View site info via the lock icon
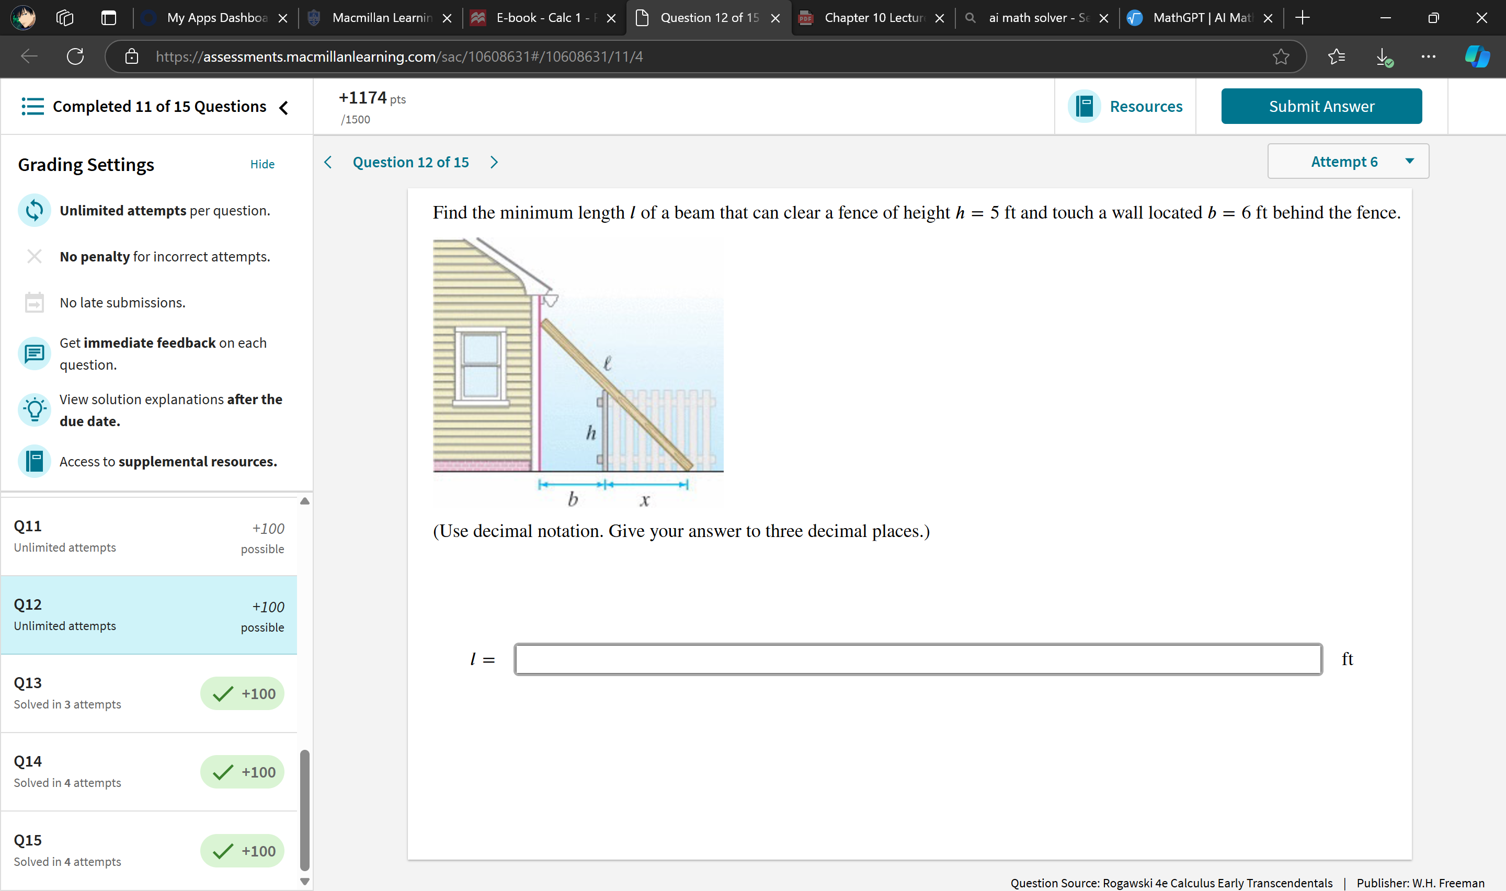Screen dimensions: 1506x891 click(131, 56)
